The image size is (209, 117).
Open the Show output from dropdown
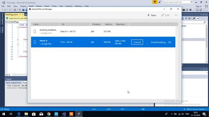tap(25, 83)
